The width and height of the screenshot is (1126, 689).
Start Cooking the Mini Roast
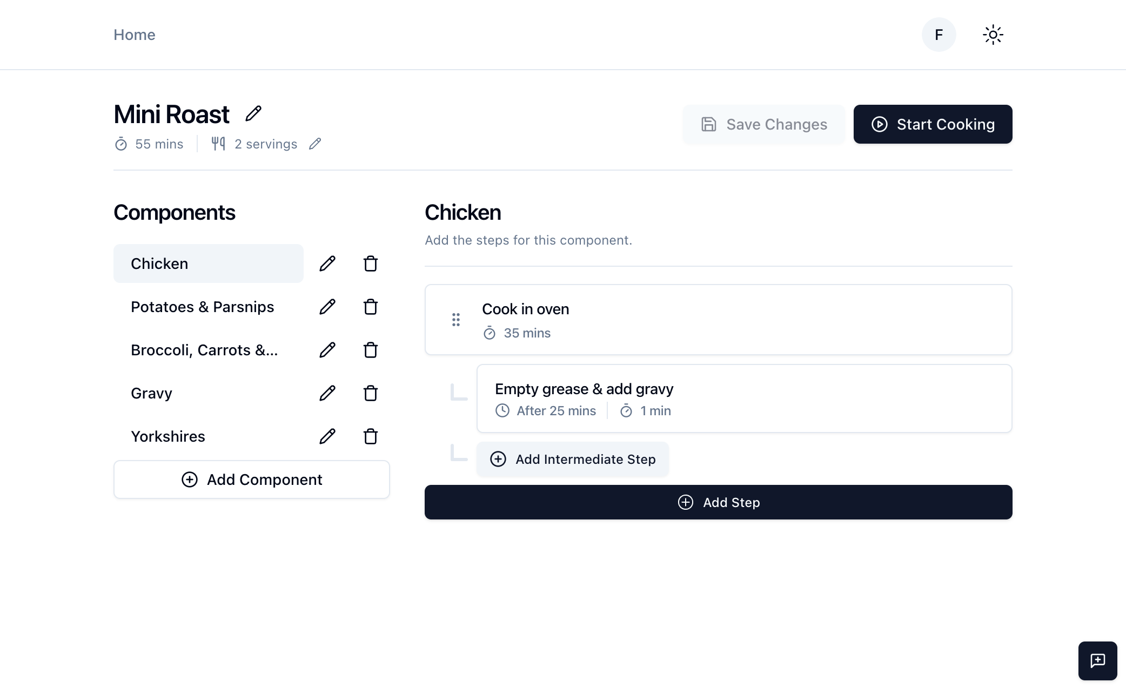[x=933, y=124]
